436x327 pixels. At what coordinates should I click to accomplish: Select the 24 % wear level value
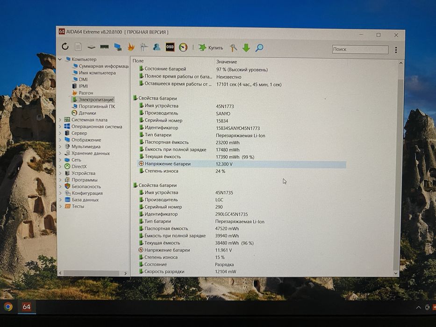pos(220,171)
